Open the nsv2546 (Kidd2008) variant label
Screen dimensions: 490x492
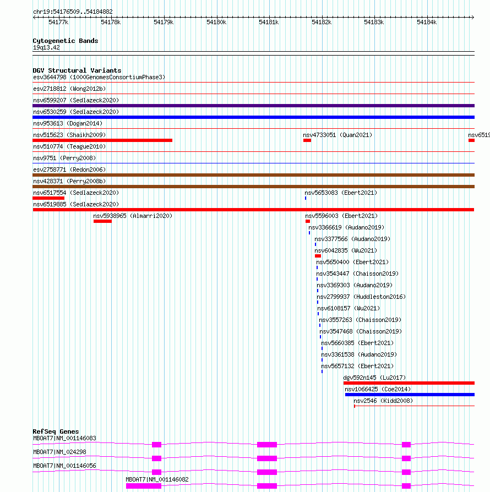click(383, 401)
